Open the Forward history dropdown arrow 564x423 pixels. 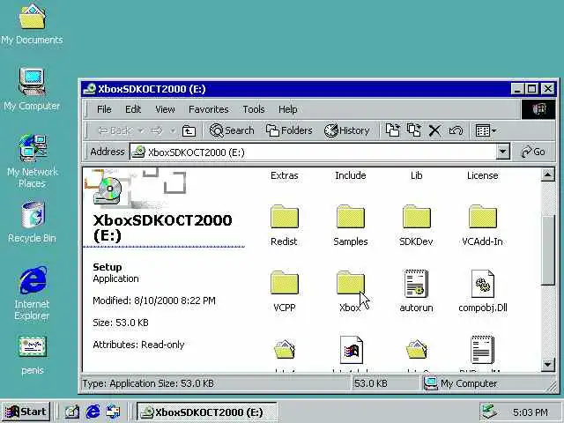(173, 130)
